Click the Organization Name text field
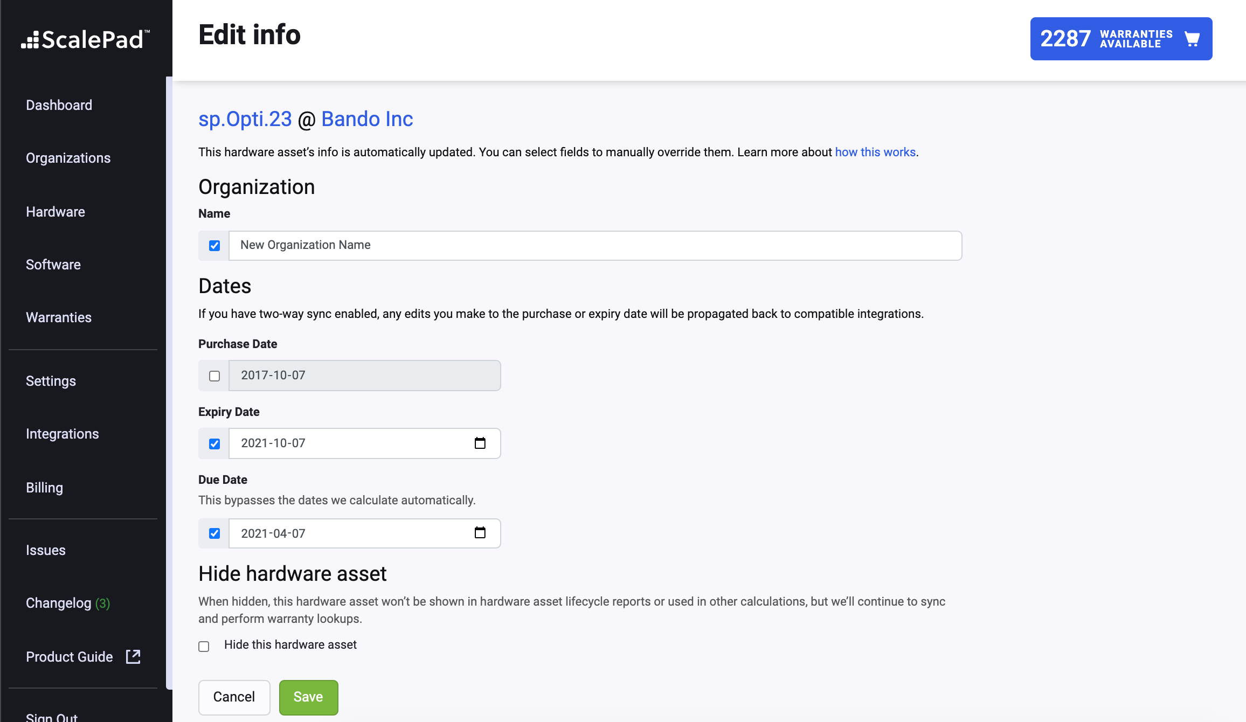 [x=595, y=246]
